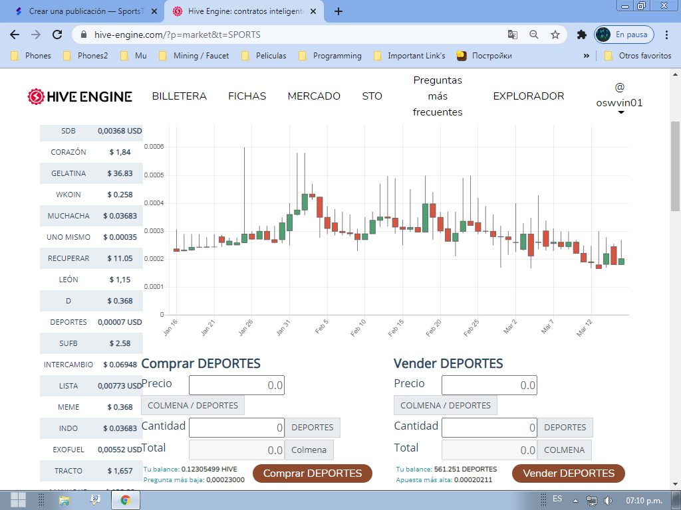
Task: Expand the @oswvin01 account dropdown
Action: (x=619, y=99)
